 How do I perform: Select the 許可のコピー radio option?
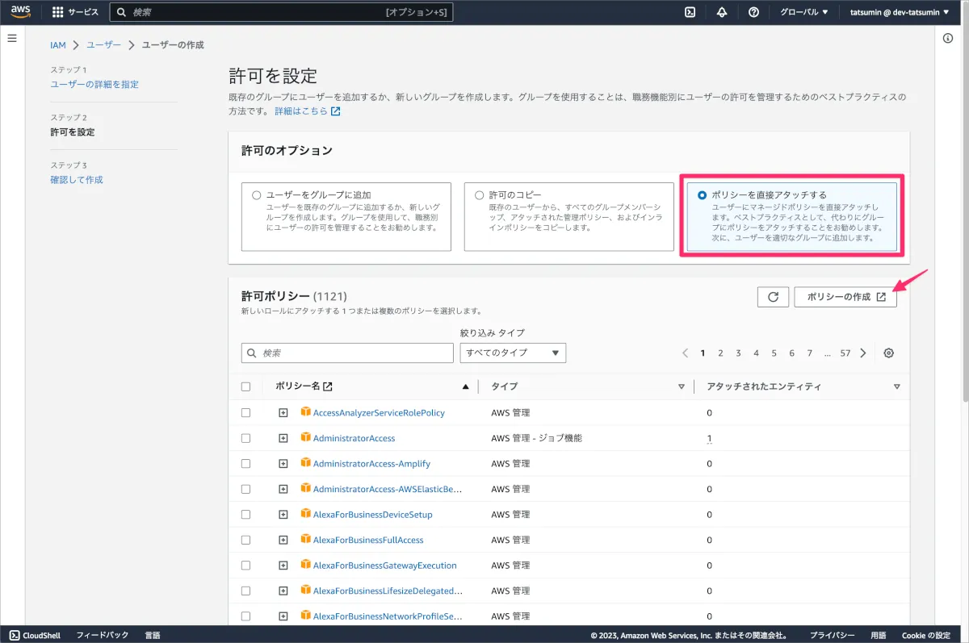(479, 195)
